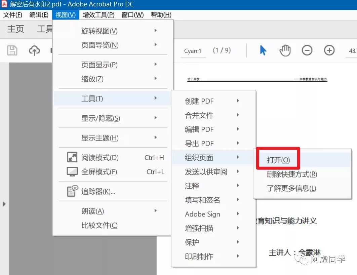The image size is (357, 275).
Task: Expand the 创建 PDF submenu
Action: (x=213, y=101)
